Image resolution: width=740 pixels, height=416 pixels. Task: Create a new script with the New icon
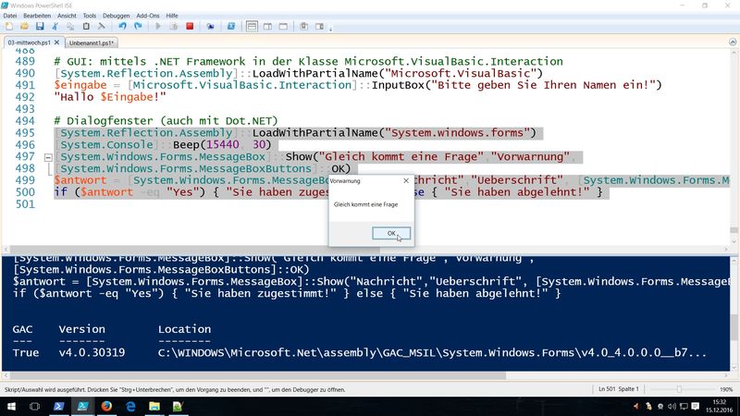point(9,27)
